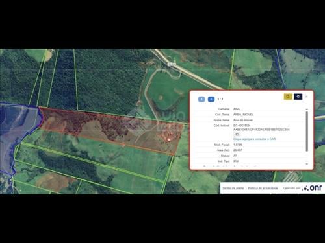The height and width of the screenshot is (243, 325).
Task: Click the road label badge on the map
Action: [x=172, y=64]
